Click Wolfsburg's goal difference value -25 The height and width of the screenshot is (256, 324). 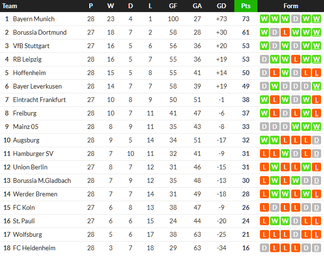221,234
